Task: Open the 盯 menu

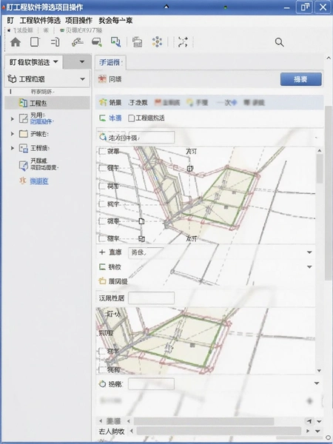Action: pyautogui.click(x=10, y=21)
